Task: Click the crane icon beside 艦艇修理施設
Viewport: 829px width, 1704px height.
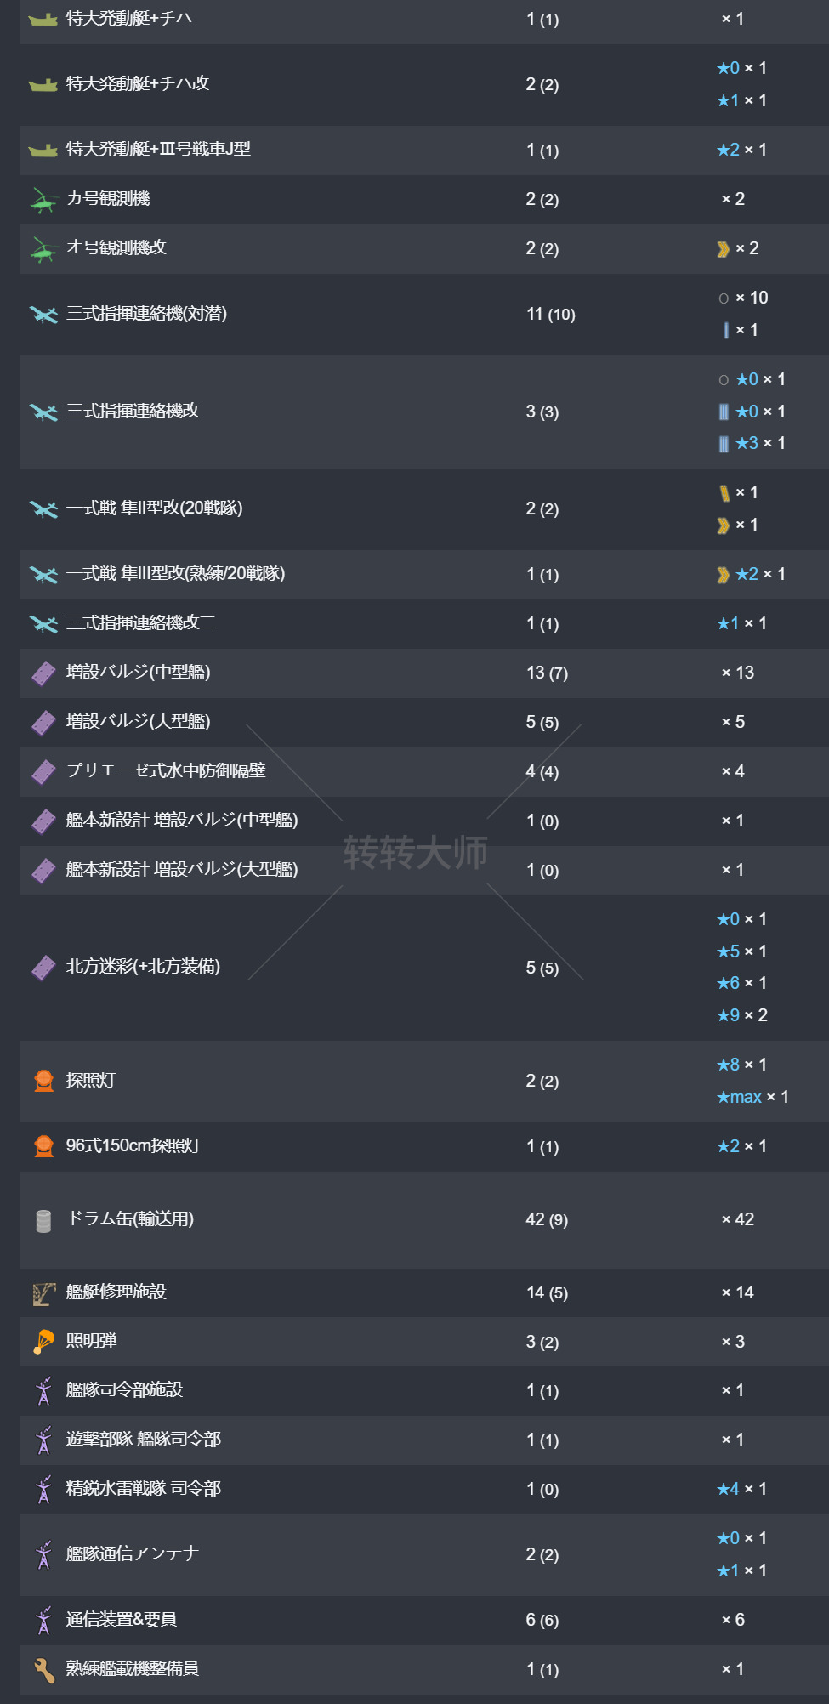Action: point(44,1293)
